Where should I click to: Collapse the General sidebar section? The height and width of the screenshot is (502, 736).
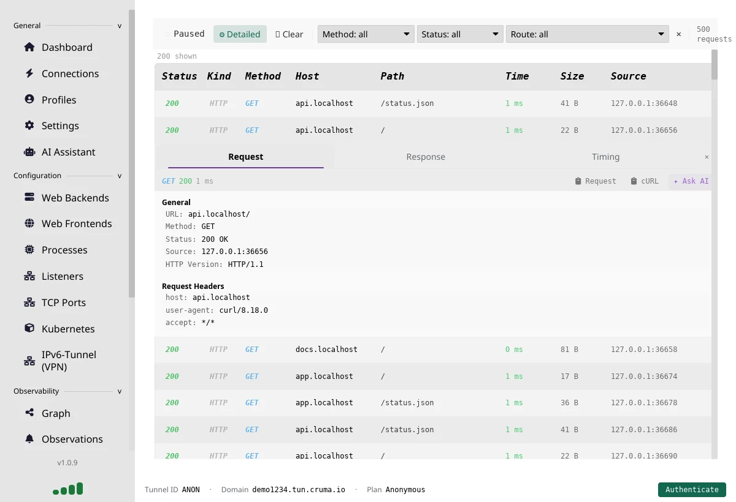click(x=67, y=26)
